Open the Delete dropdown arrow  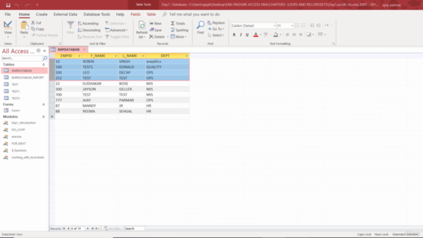point(167,37)
